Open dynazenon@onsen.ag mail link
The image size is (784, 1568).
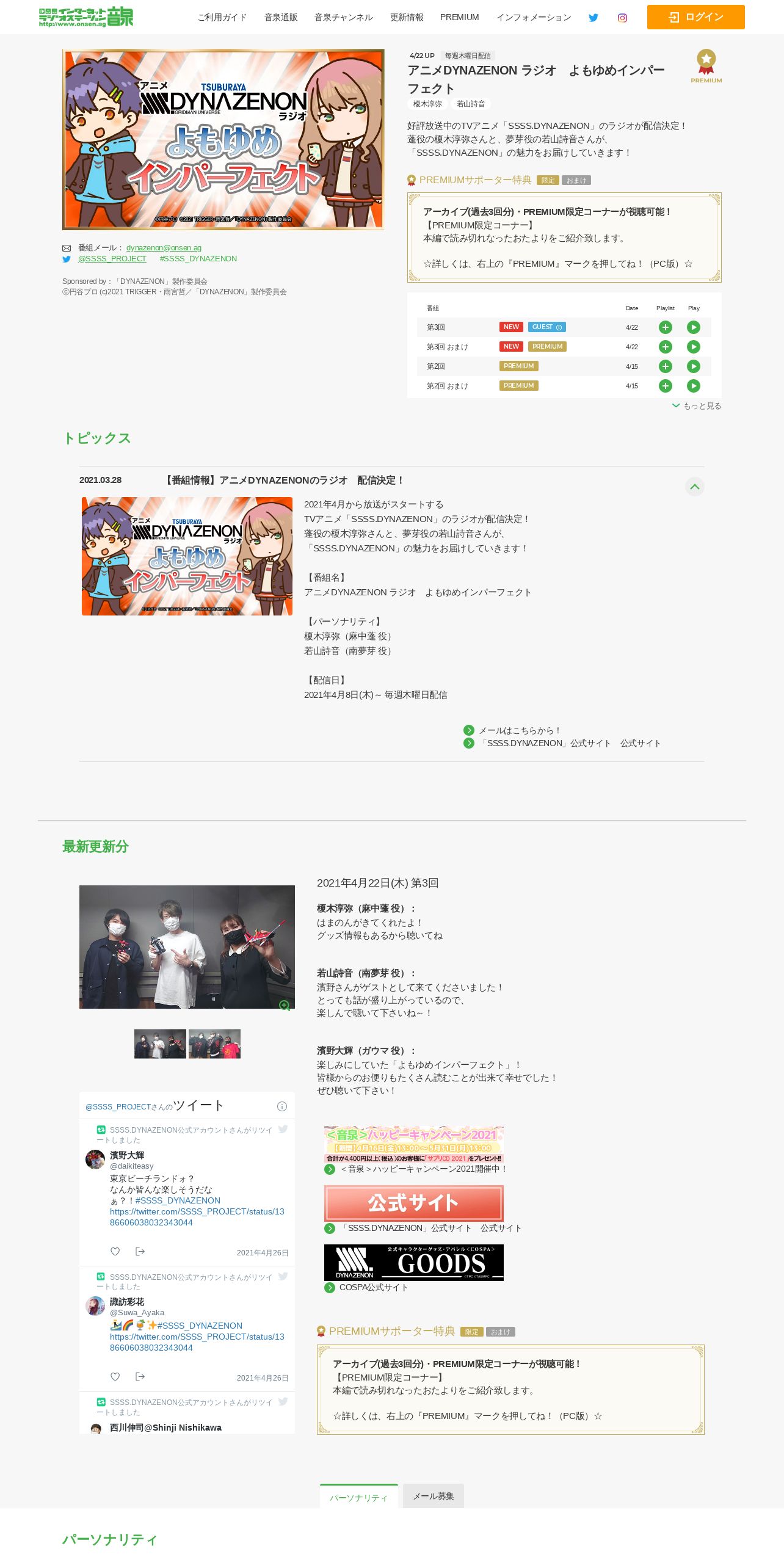pos(164,248)
